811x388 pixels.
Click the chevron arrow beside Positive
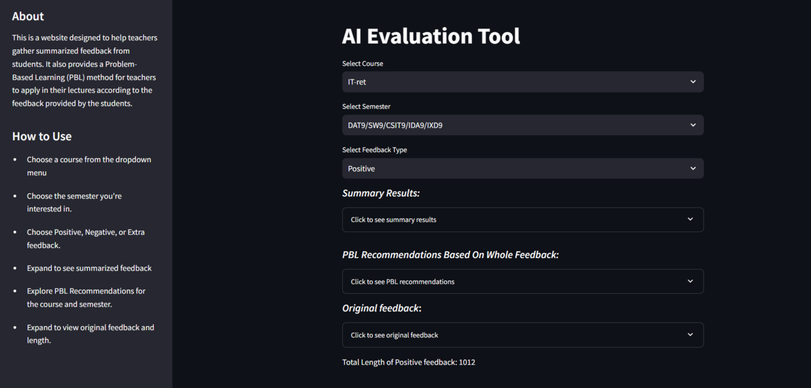pyautogui.click(x=693, y=168)
